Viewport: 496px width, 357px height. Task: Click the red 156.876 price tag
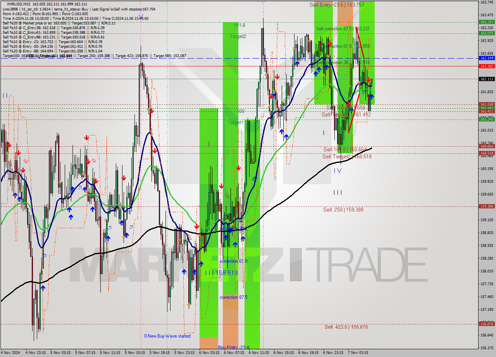coord(487,324)
